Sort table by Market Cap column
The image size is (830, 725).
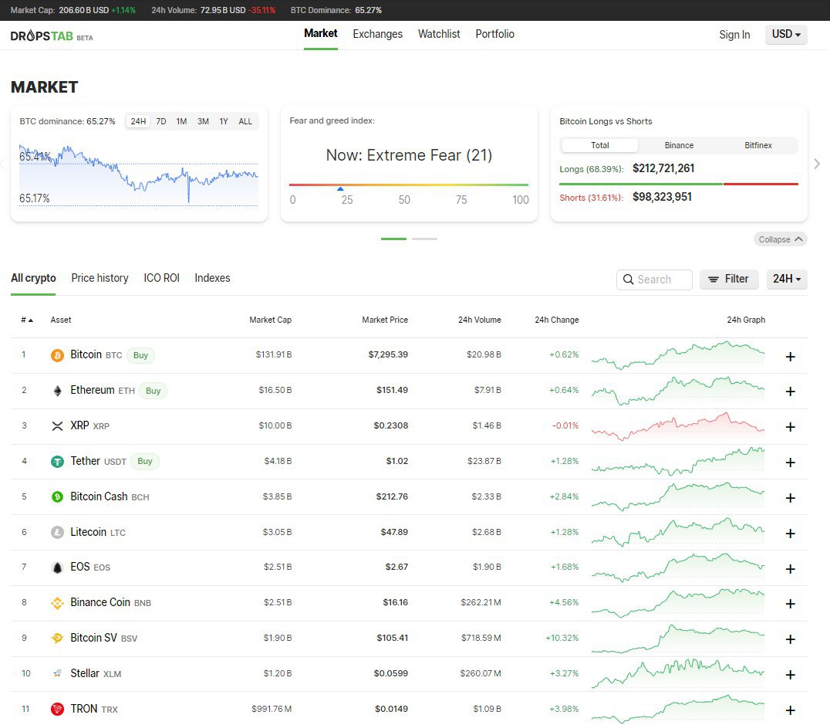click(270, 320)
